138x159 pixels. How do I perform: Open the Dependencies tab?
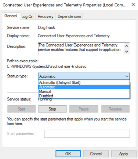69,17
